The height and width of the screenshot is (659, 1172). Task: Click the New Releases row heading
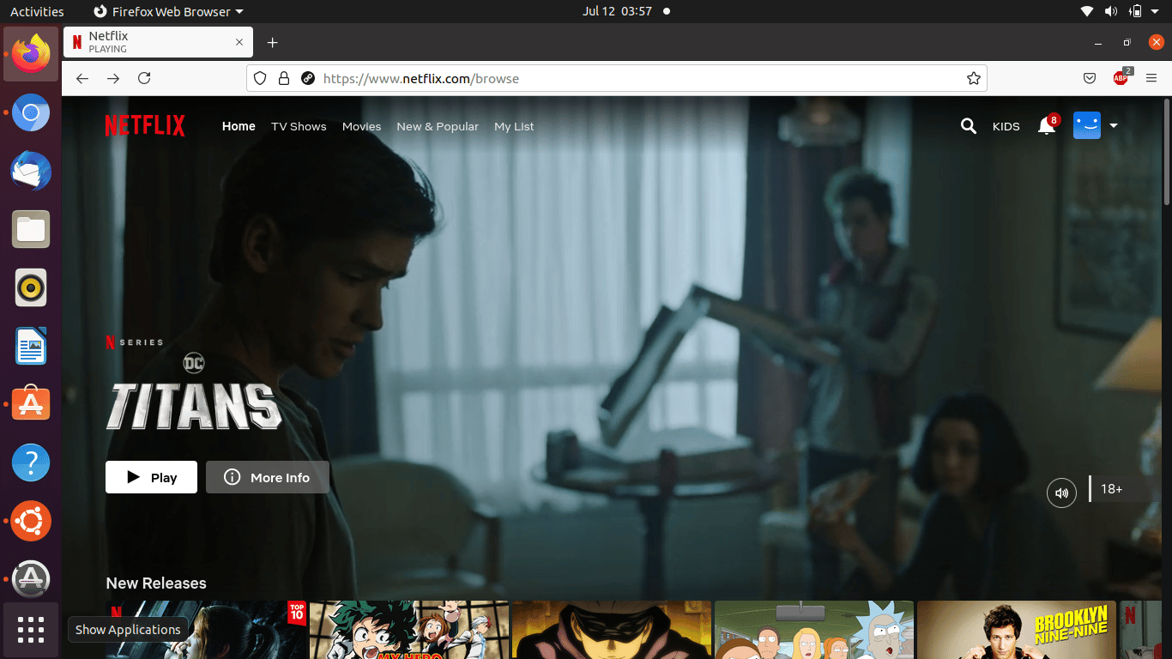click(156, 583)
